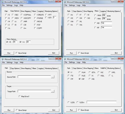Click Run in the Copy Options window
The image size is (125, 114).
(x=9, y=53)
